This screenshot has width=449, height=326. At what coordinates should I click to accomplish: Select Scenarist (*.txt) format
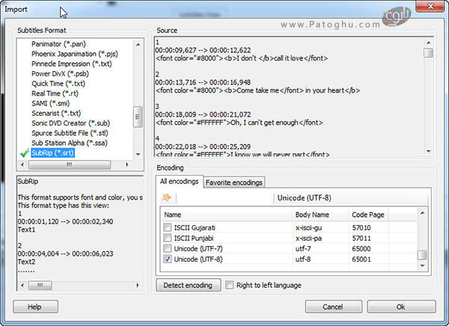click(x=56, y=114)
